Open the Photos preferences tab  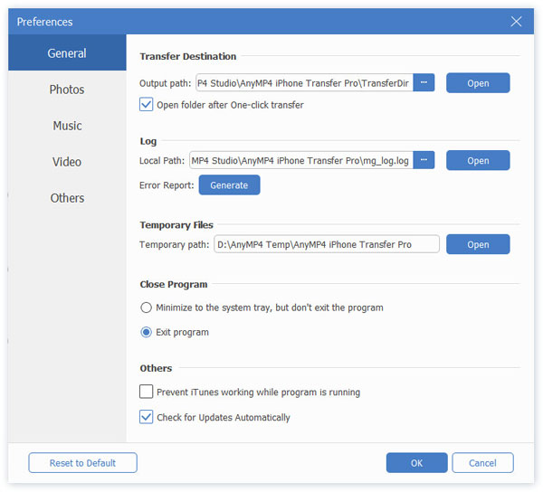(x=67, y=90)
